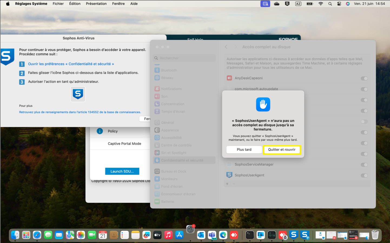This screenshot has height=243, width=390.
Task: Select Accessibilité in the settings sidebar
Action: click(x=184, y=138)
